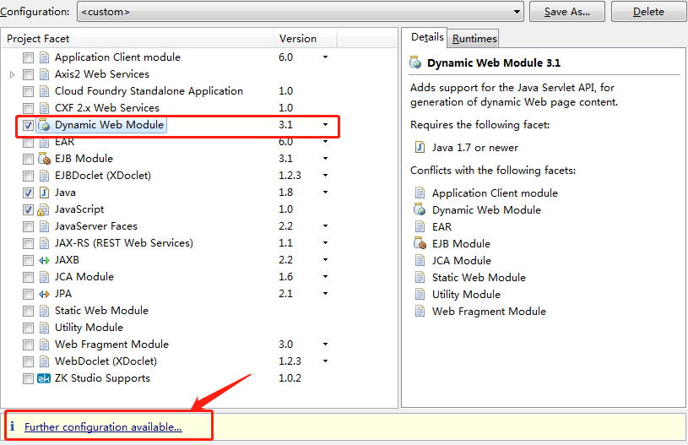Image resolution: width=688 pixels, height=445 pixels.
Task: Click the Dynamic Web Module globe icon in facet list
Action: click(x=44, y=125)
